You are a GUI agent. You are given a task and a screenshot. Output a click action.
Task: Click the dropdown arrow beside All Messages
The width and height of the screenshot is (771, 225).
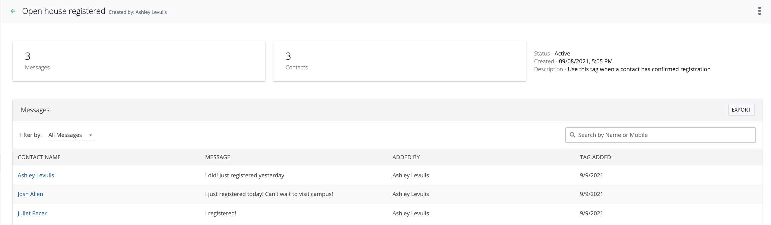pos(91,135)
